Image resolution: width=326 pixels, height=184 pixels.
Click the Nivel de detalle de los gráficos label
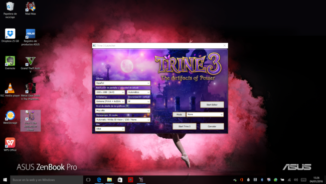point(111,106)
